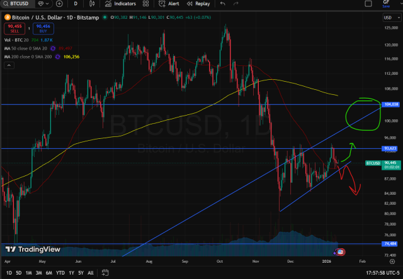This screenshot has height=279, width=403.
Task: Select the YTD date range
Action: 60,273
